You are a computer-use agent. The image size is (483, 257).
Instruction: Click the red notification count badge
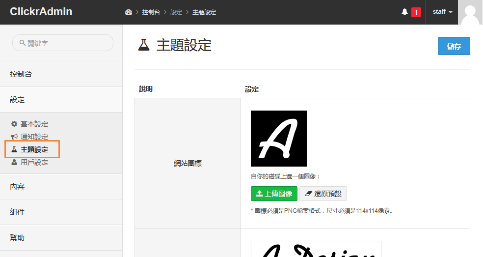coord(416,12)
